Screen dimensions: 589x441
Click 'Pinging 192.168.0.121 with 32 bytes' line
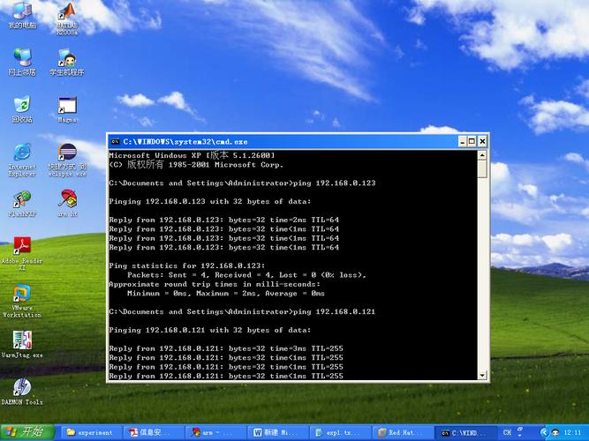210,330
